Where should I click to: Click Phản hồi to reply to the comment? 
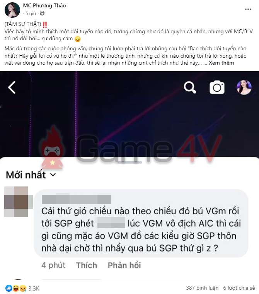(124, 265)
